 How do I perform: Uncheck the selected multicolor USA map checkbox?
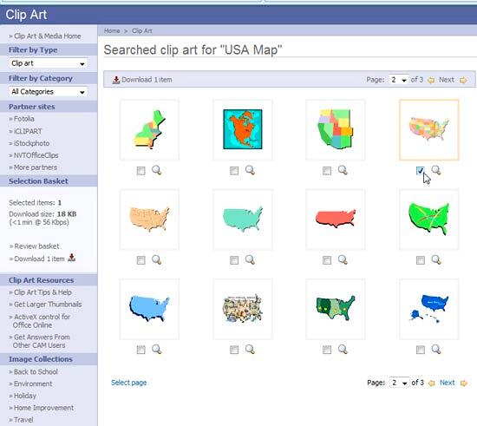click(420, 171)
